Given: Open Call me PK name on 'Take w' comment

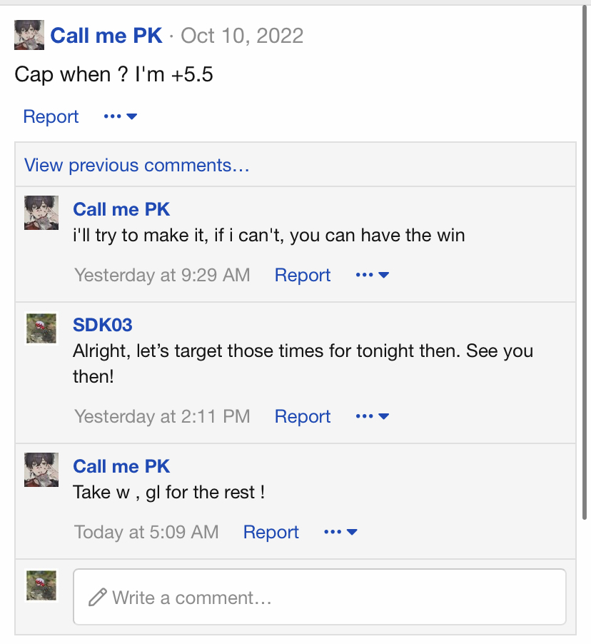Looking at the screenshot, I should coord(121,466).
